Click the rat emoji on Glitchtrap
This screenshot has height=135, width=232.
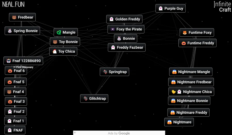click(x=85, y=99)
